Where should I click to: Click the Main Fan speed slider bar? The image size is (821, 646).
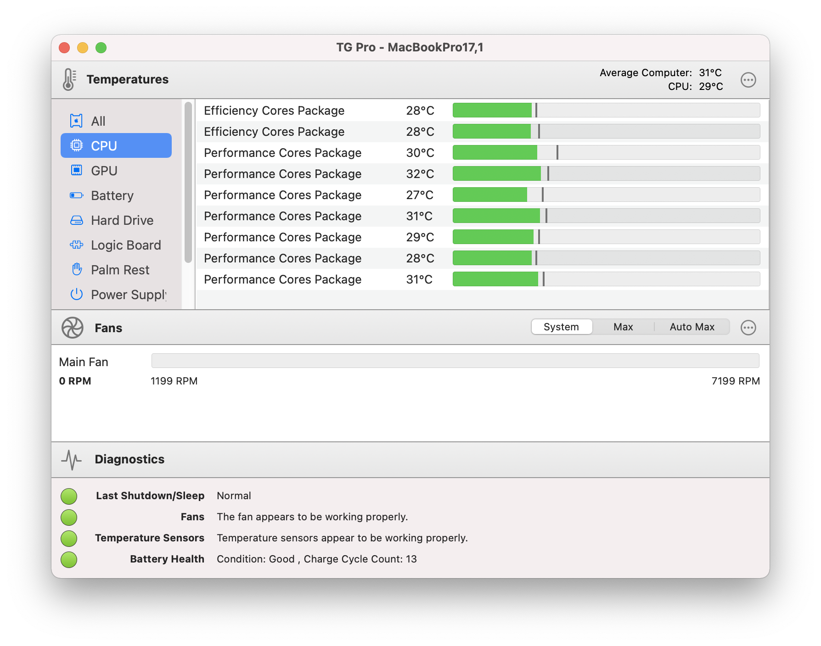point(455,361)
